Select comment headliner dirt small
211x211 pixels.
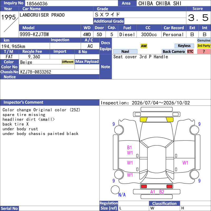pos(29,119)
